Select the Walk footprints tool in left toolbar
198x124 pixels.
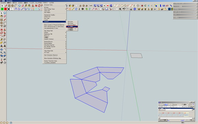tap(1, 62)
